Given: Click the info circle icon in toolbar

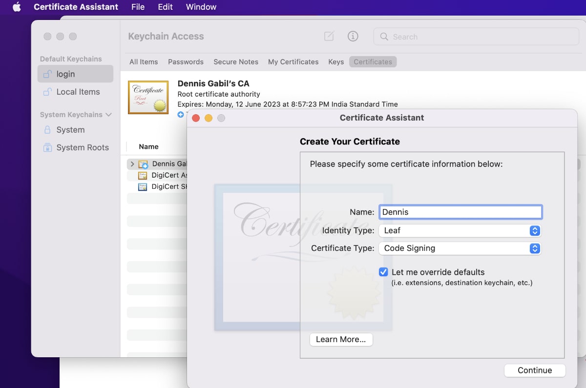Looking at the screenshot, I should point(353,36).
